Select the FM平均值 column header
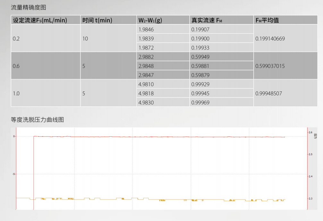This screenshot has height=221, width=323. pyautogui.click(x=267, y=20)
